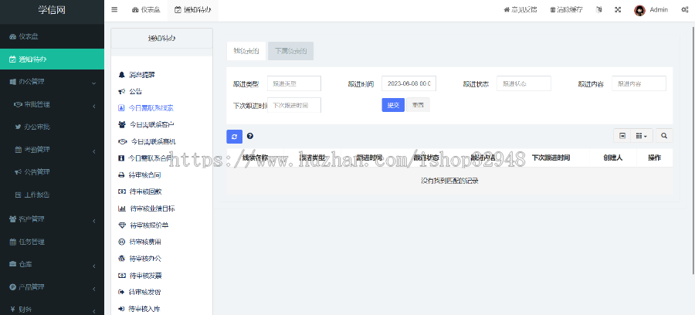695x315 pixels.
Task: Open 办公审批 with the bird icon
Action: (x=52, y=127)
